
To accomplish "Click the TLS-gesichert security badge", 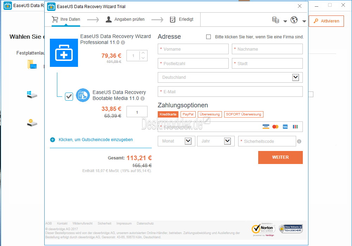I will 291,229.
